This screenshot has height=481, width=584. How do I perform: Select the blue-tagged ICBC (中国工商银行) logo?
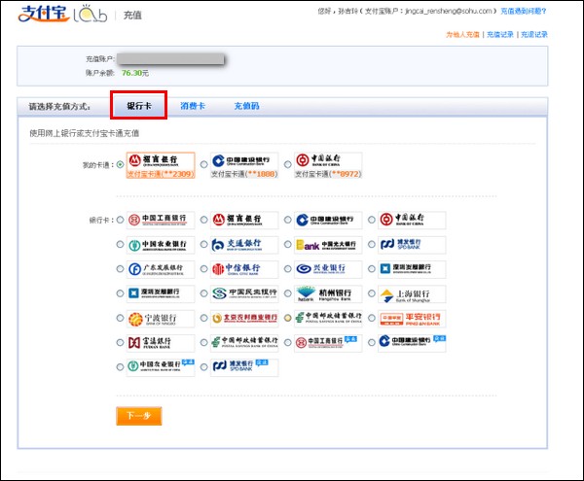(x=328, y=343)
